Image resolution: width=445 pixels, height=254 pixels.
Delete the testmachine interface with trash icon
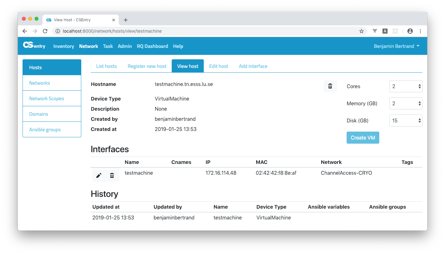point(112,175)
